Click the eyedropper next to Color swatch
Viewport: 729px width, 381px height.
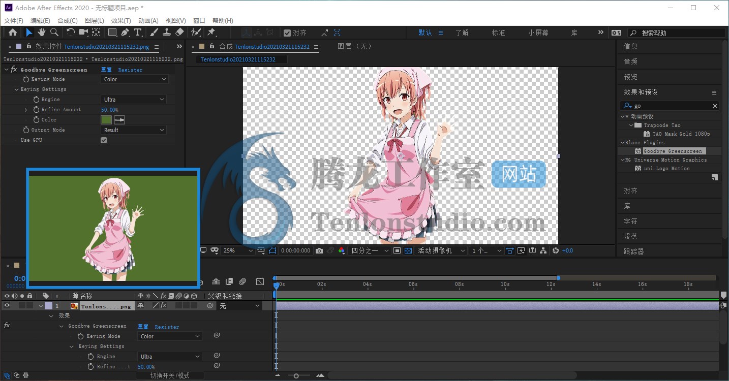(x=119, y=120)
